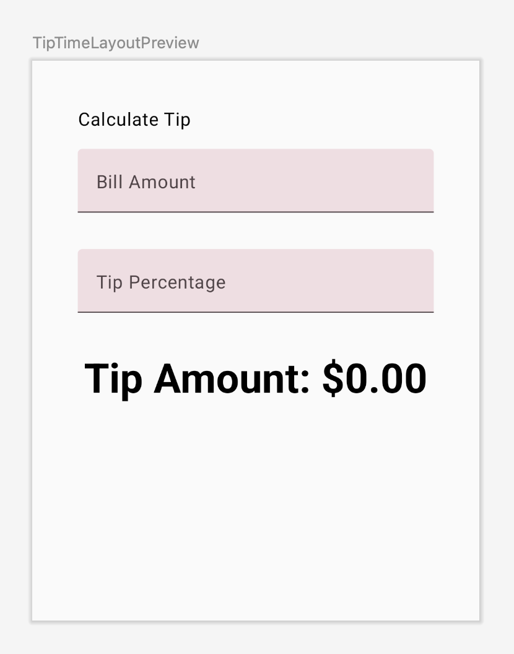Click the "Tip Percentage" placeholder label
The image size is (514, 654).
(x=161, y=282)
